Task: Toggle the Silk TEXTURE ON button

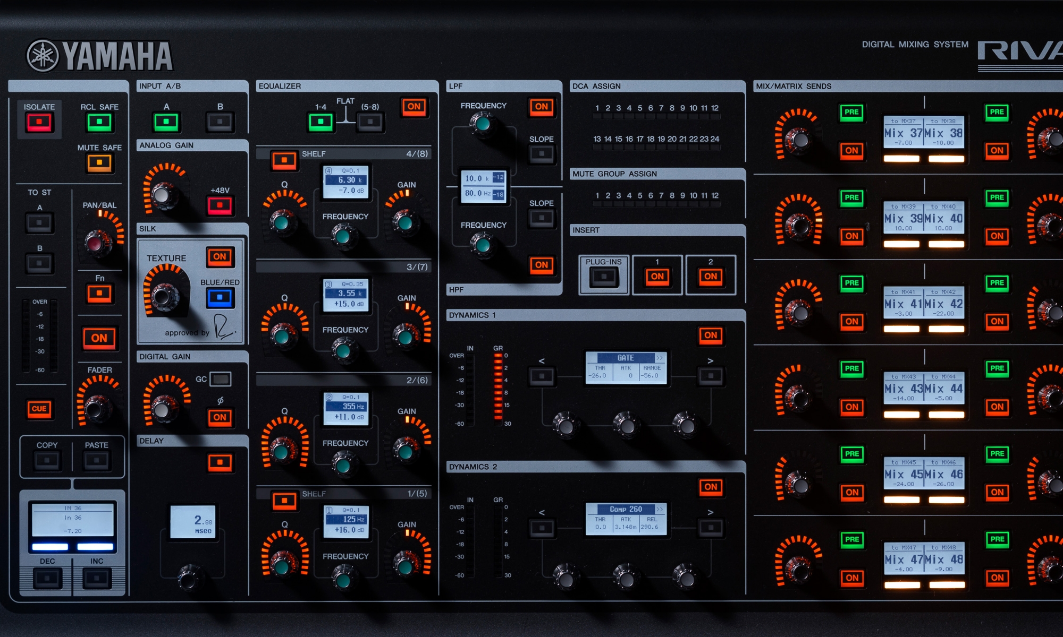Action: (x=220, y=257)
